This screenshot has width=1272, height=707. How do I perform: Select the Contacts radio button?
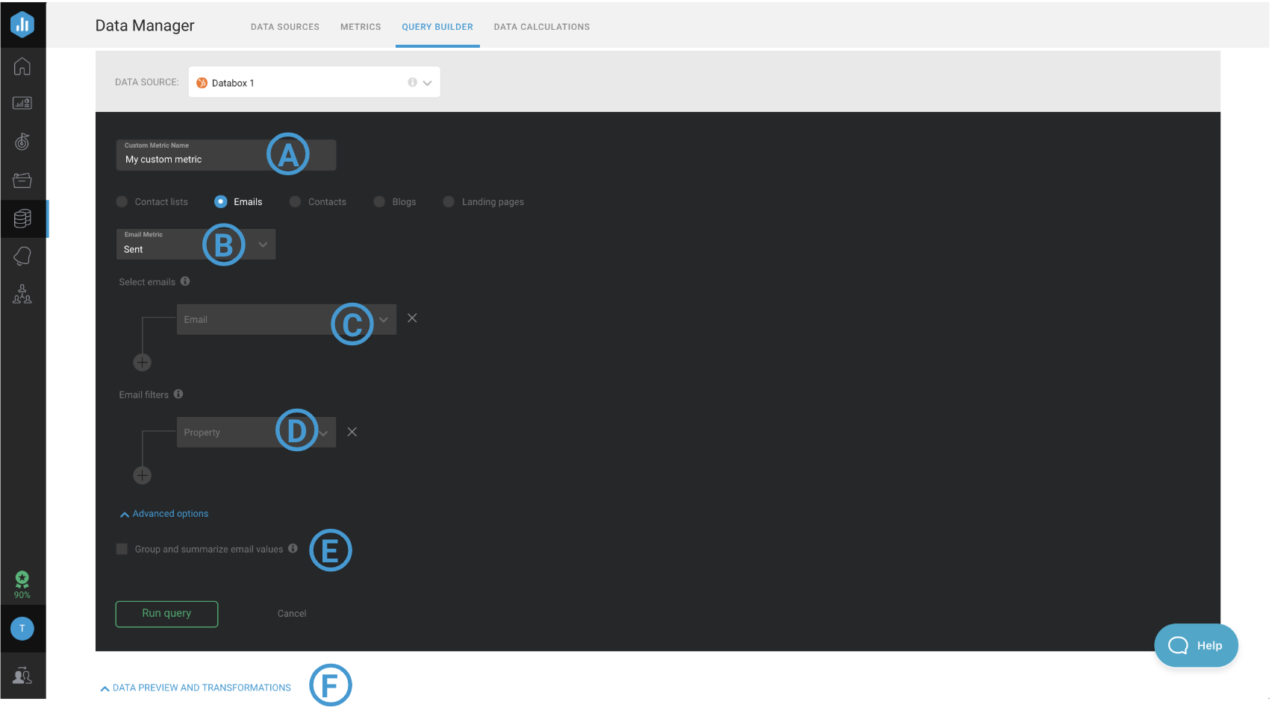coord(296,201)
